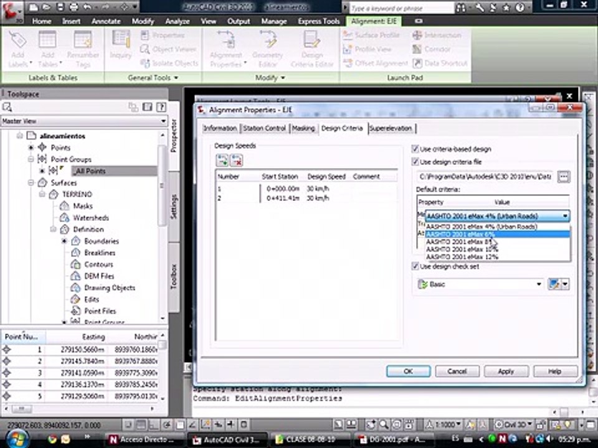This screenshot has width=598, height=448.
Task: Switch to the Superelevation tab
Action: click(391, 128)
